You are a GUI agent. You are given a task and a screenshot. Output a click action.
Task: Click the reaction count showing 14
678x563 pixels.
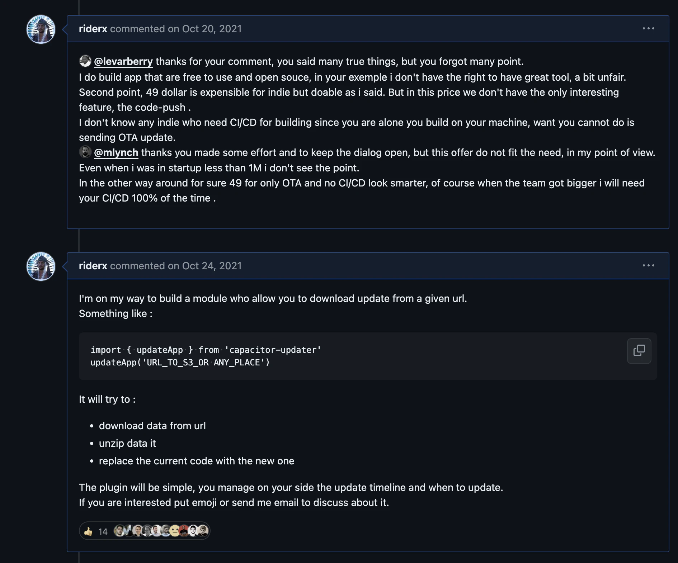(x=103, y=531)
